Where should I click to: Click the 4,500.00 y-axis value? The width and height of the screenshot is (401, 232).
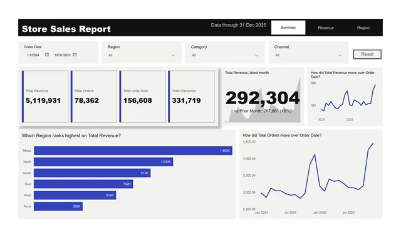click(249, 142)
